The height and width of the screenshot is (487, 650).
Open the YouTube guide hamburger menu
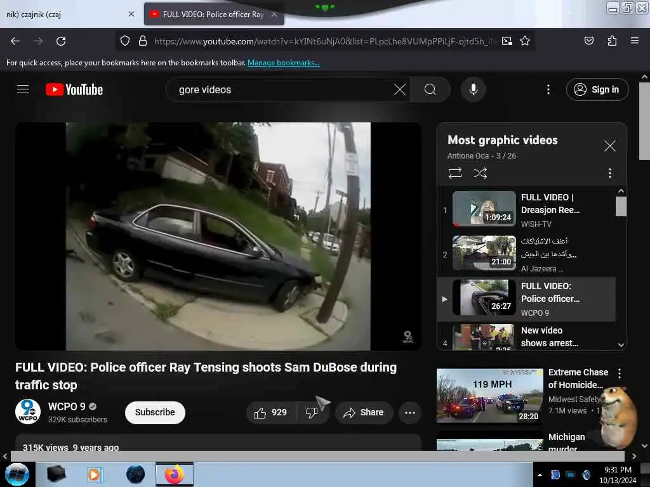[x=23, y=89]
